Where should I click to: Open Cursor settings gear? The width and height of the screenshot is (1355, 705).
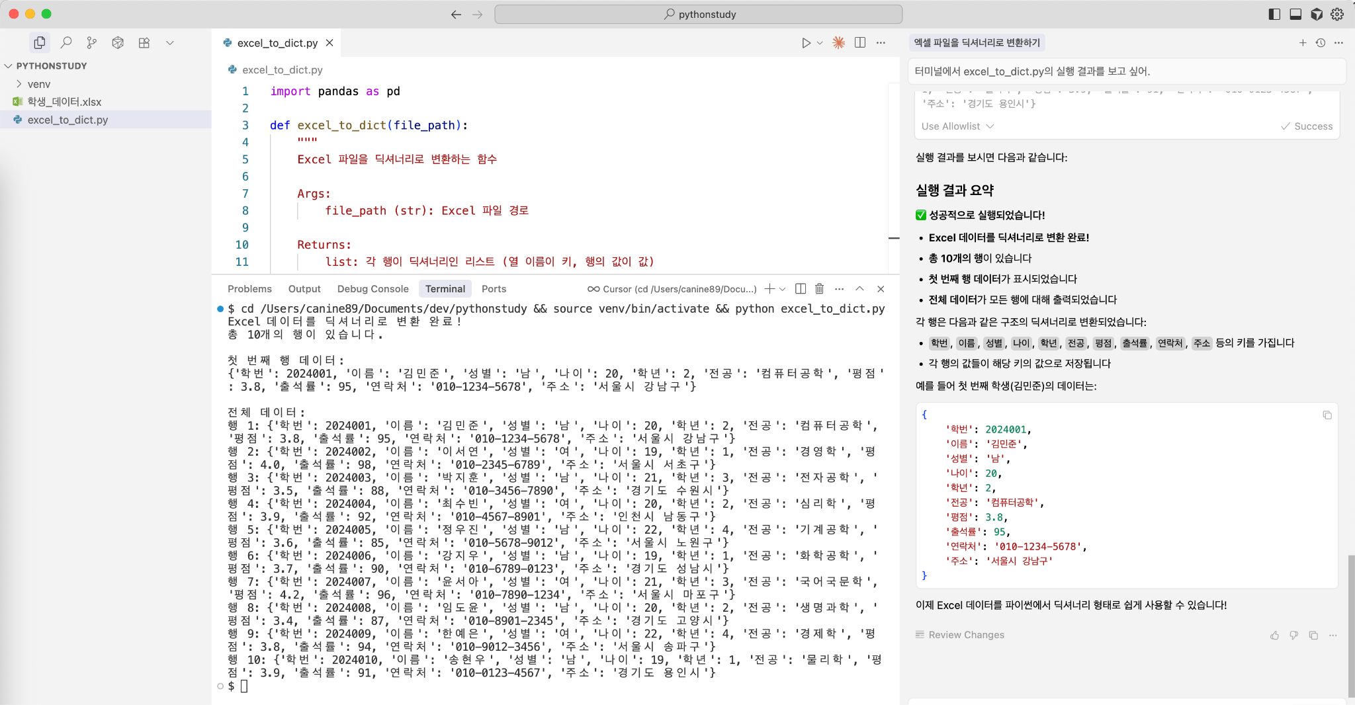pyautogui.click(x=1337, y=14)
